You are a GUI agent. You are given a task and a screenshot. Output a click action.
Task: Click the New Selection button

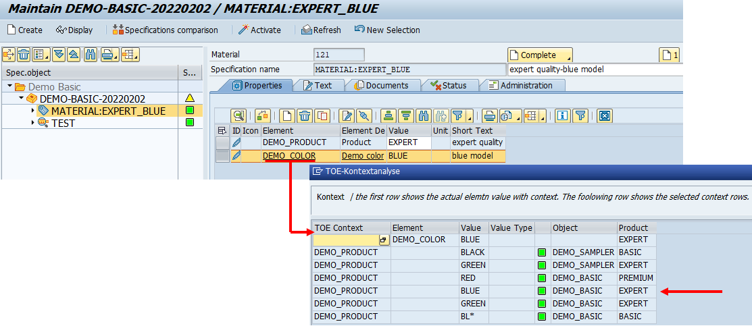[387, 30]
